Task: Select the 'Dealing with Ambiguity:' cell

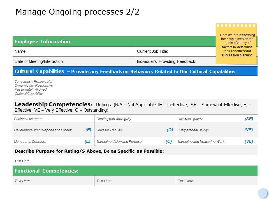Action: tap(135, 119)
